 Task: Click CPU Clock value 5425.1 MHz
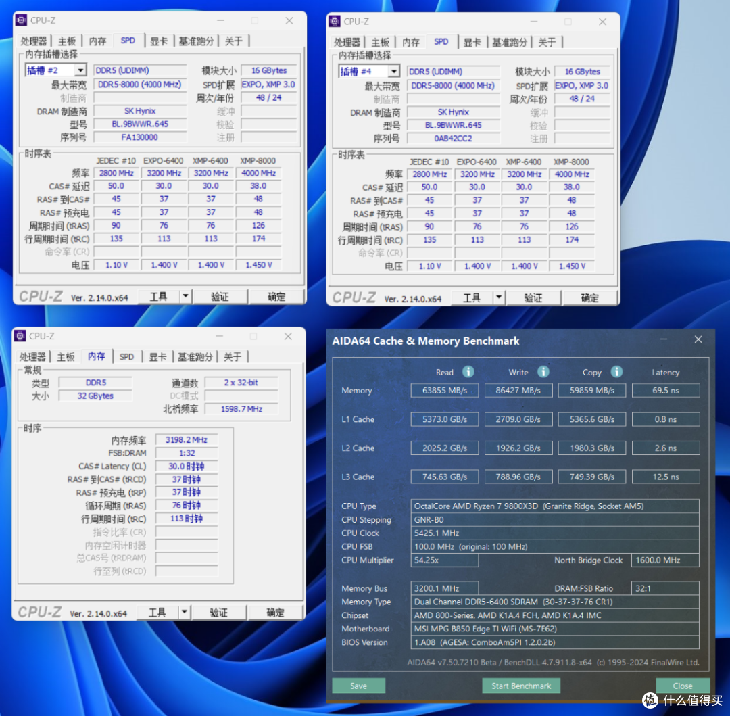tap(555, 533)
